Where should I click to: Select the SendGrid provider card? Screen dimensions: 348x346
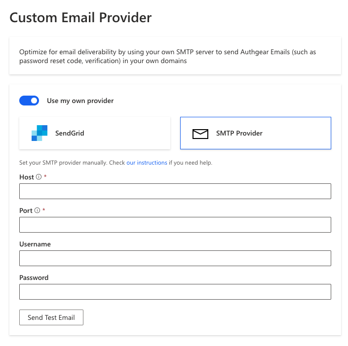pos(95,133)
